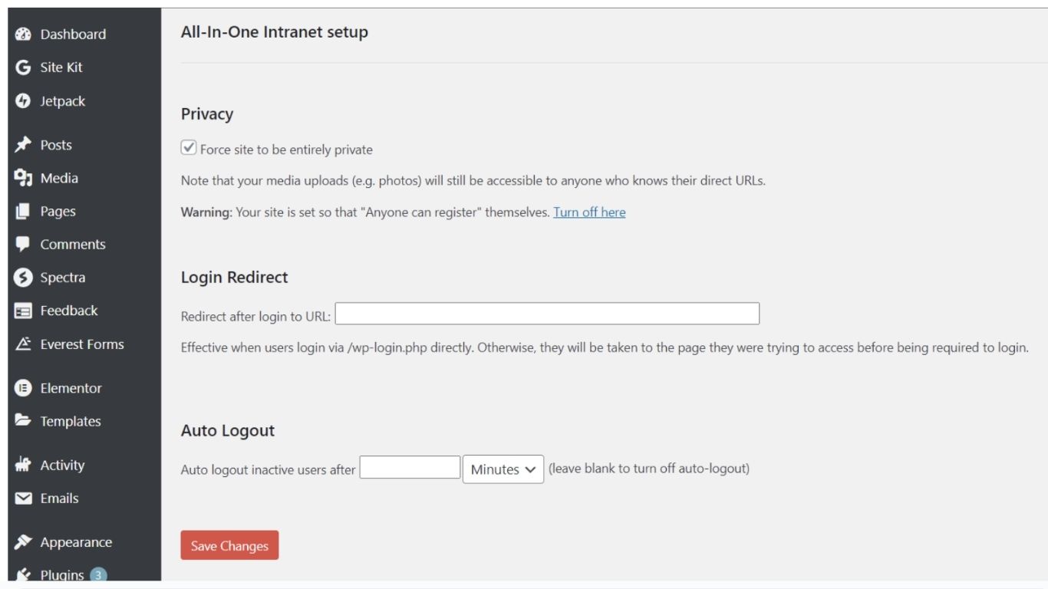Follow the Turn off here link
1048x589 pixels.
click(589, 212)
